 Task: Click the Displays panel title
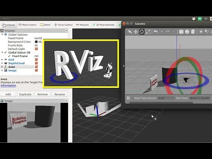[x=10, y=30]
